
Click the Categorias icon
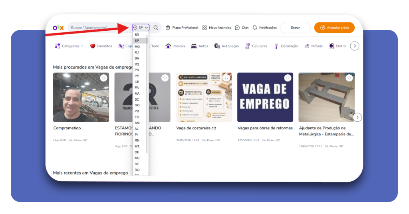(58, 46)
